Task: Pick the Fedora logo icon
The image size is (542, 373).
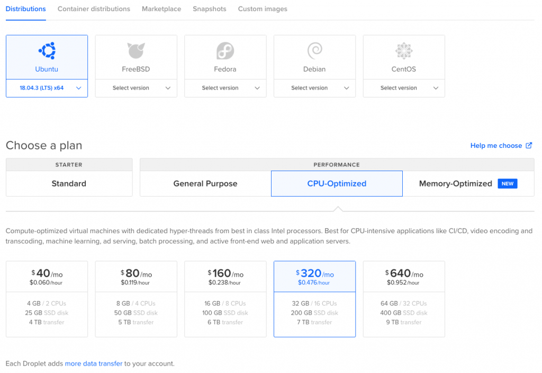Action: tap(225, 51)
